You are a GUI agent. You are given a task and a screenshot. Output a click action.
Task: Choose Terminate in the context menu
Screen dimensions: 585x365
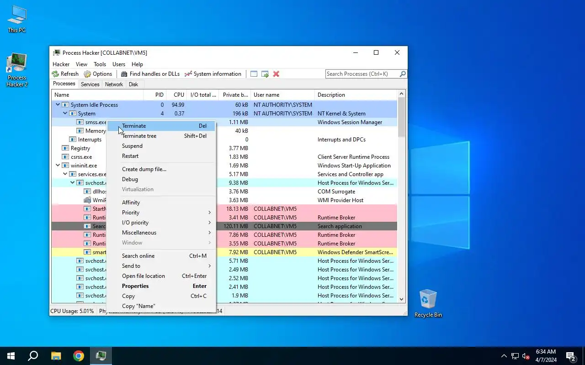161,126
